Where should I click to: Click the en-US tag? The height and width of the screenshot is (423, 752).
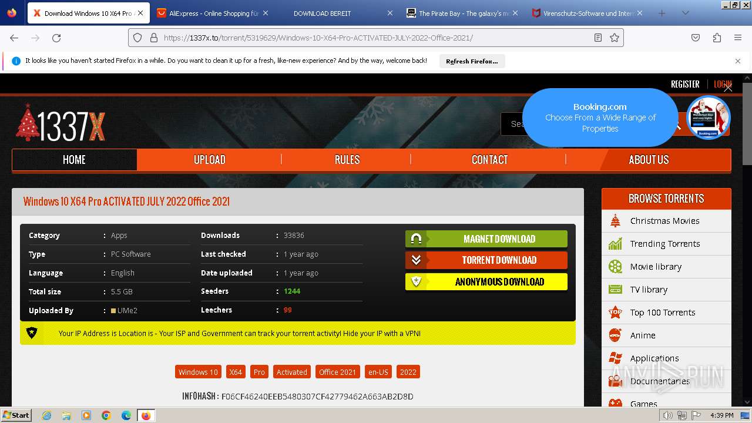coord(378,372)
